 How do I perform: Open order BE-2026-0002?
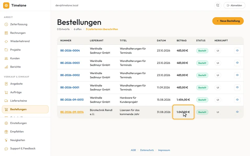[70, 75]
